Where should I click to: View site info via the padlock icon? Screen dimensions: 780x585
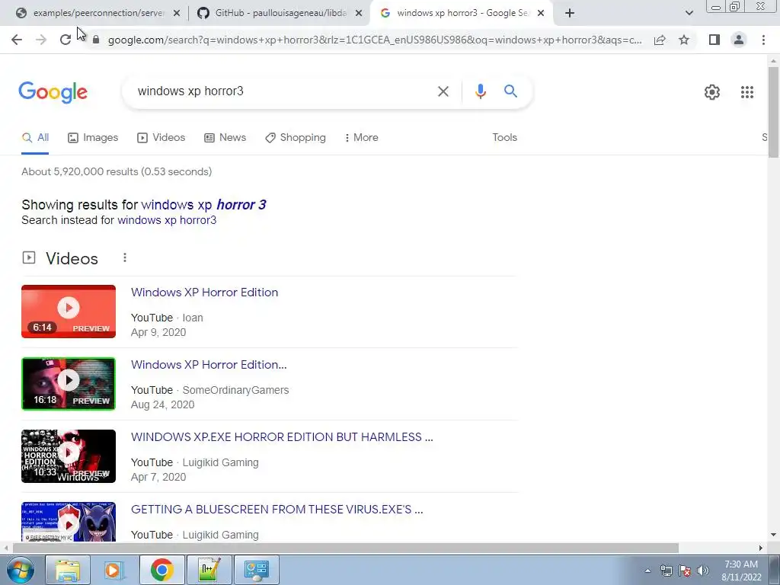pos(96,40)
